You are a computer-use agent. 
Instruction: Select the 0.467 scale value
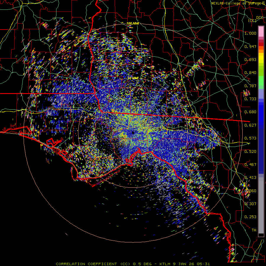click(250, 165)
